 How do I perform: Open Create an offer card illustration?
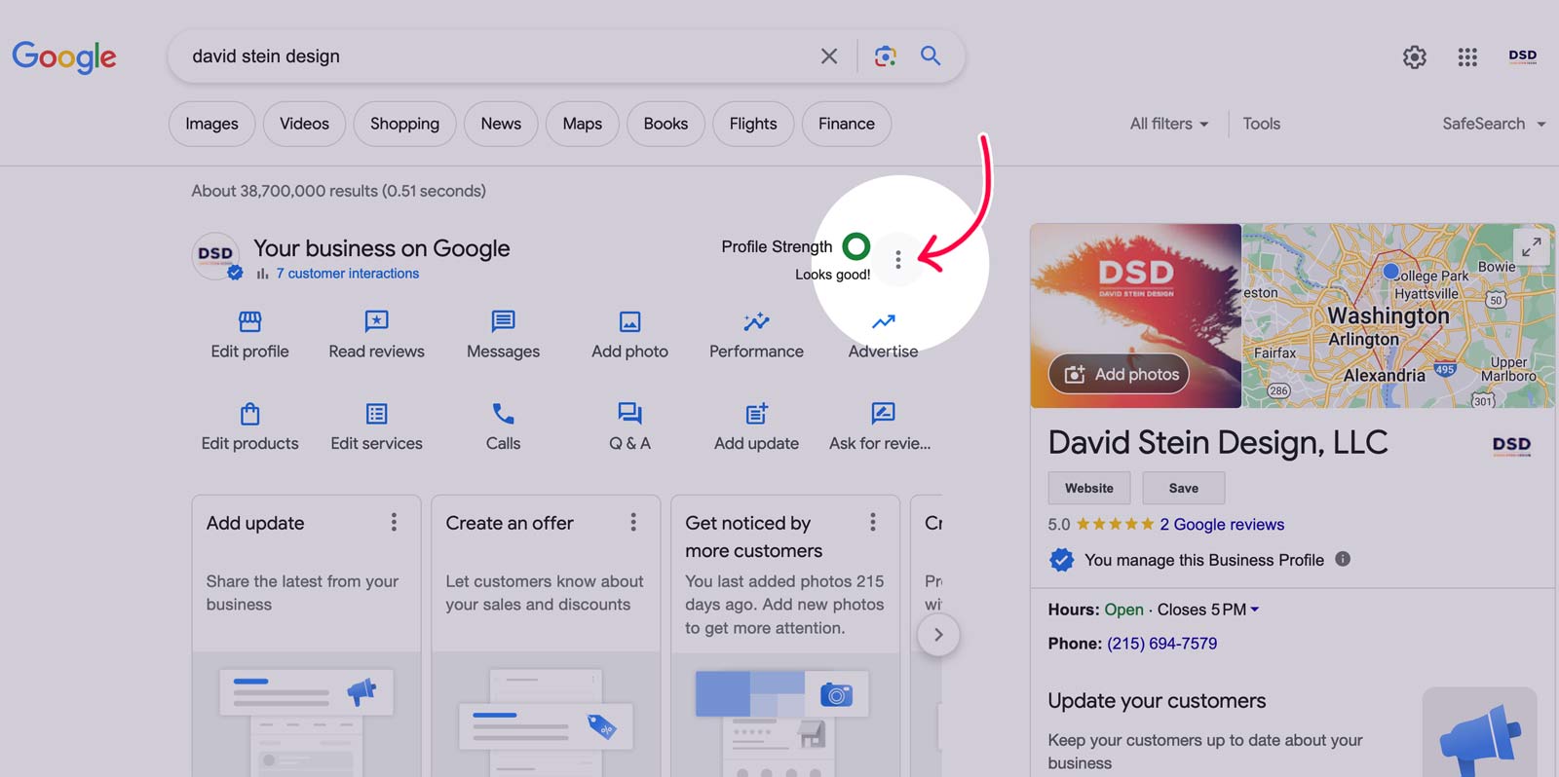pos(546,715)
